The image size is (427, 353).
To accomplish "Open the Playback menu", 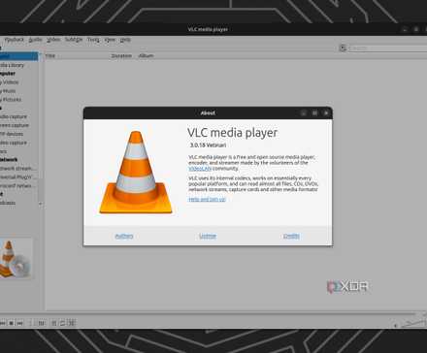I will (15, 40).
